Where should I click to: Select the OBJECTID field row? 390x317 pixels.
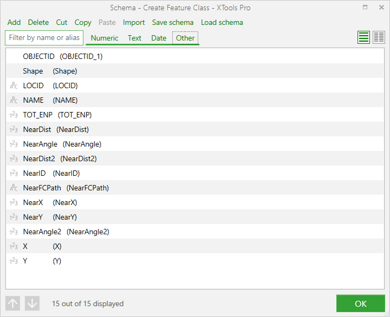195,56
